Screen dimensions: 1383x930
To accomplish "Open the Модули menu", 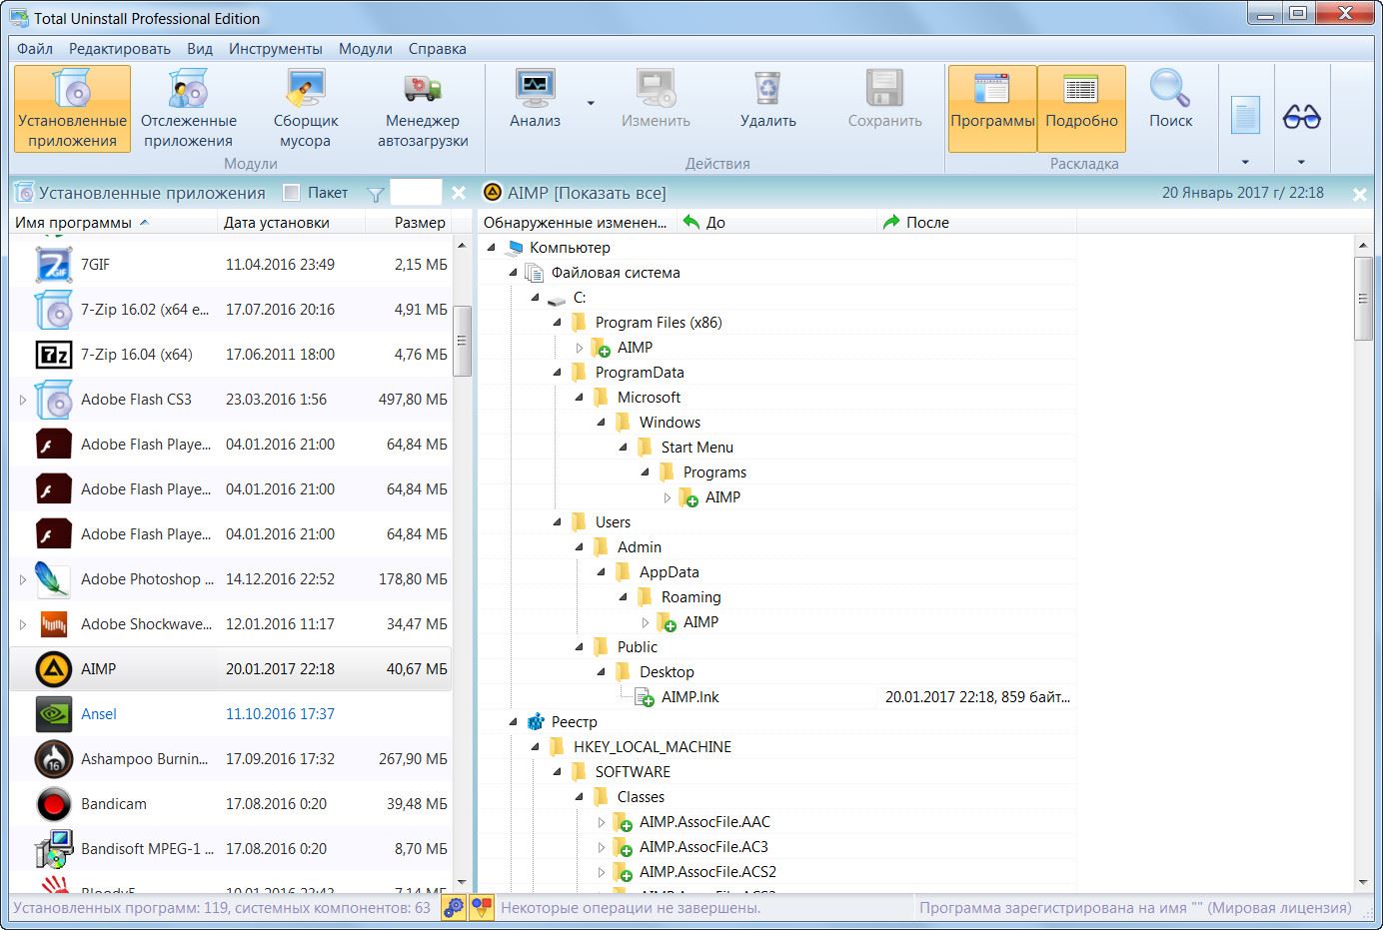I will (x=365, y=48).
